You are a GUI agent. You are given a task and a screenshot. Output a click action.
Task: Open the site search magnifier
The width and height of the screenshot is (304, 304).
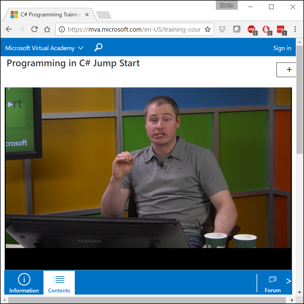tap(98, 47)
